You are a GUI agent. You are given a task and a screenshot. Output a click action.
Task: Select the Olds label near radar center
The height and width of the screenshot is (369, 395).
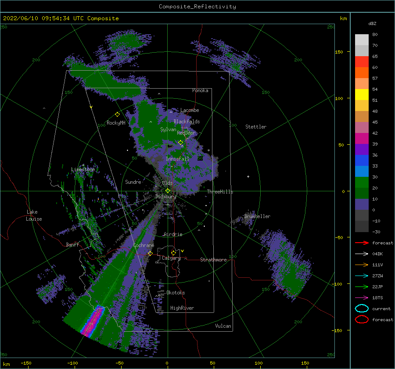pyautogui.click(x=168, y=183)
